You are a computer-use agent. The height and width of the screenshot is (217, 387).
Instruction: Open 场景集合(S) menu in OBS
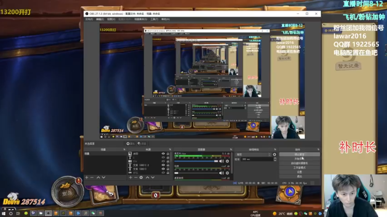pos(141,19)
